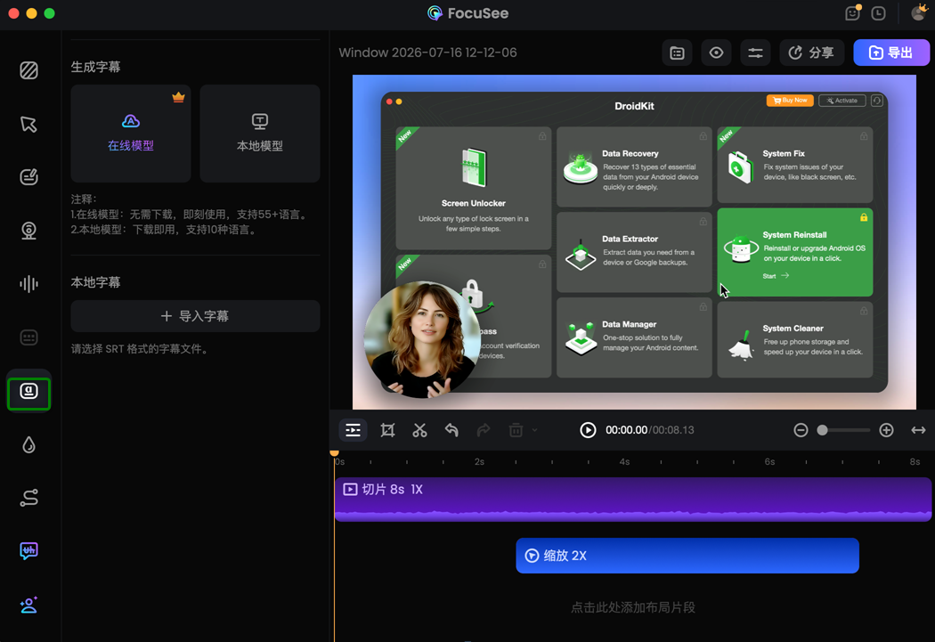Image resolution: width=935 pixels, height=642 pixels.
Task: Click 导入字幕 import subtitles button
Action: 196,316
